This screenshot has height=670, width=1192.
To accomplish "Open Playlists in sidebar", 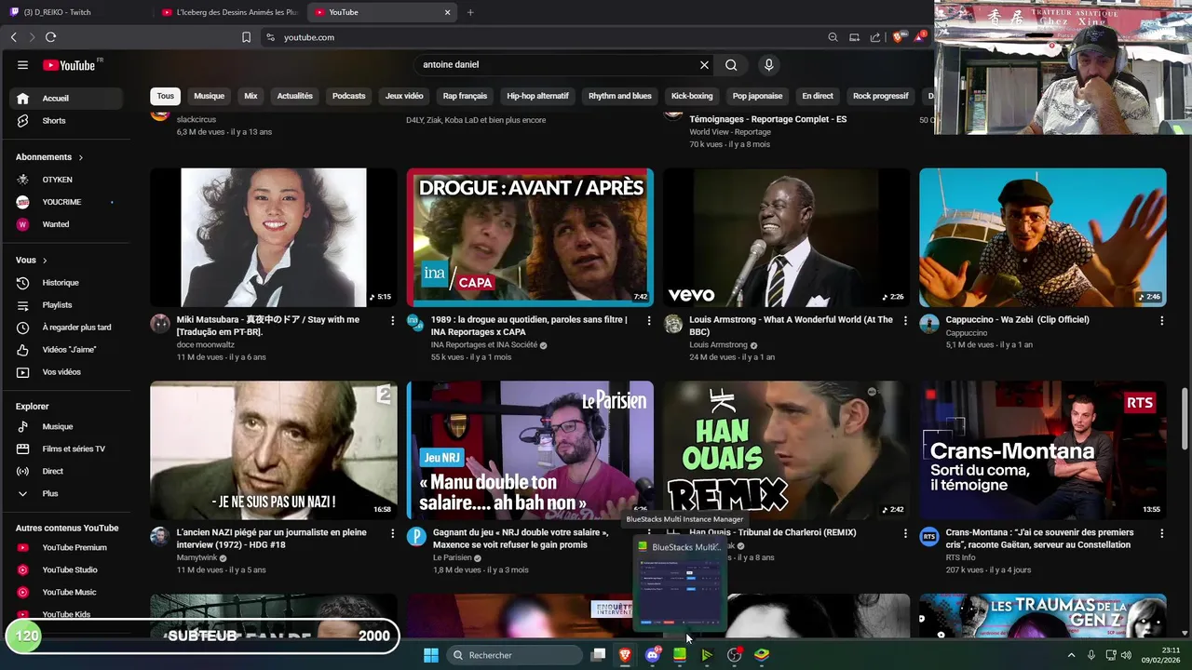I will pos(65,305).
